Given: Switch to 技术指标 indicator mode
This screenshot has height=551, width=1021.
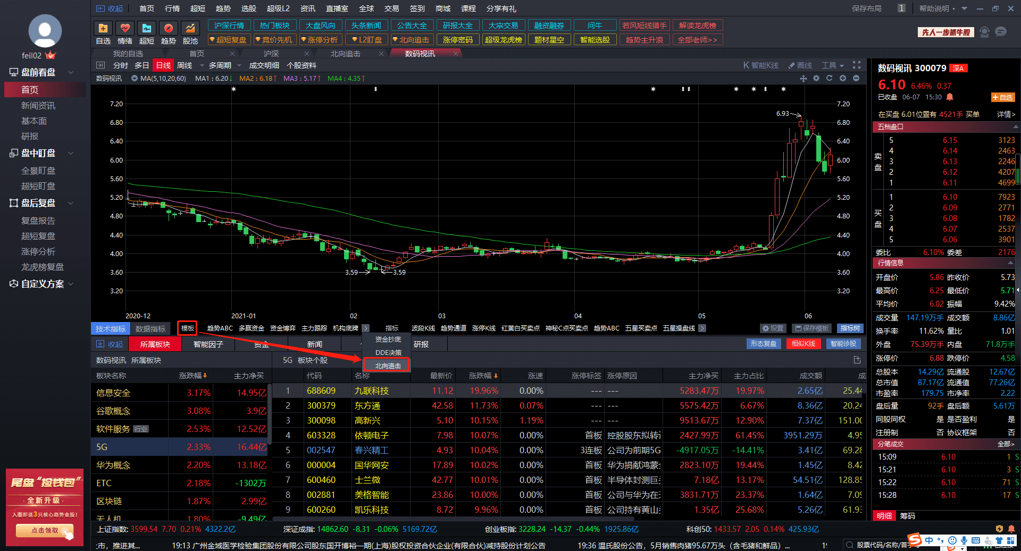Looking at the screenshot, I should tap(111, 328).
